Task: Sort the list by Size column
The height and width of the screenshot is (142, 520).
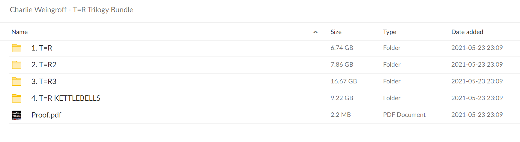Action: pos(336,32)
